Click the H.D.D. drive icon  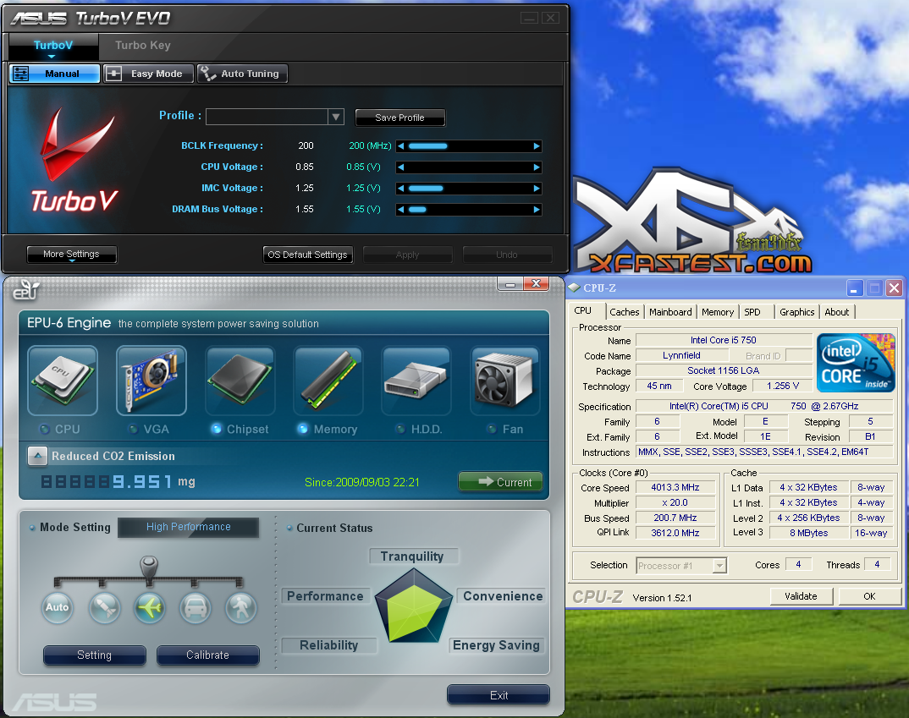point(416,380)
